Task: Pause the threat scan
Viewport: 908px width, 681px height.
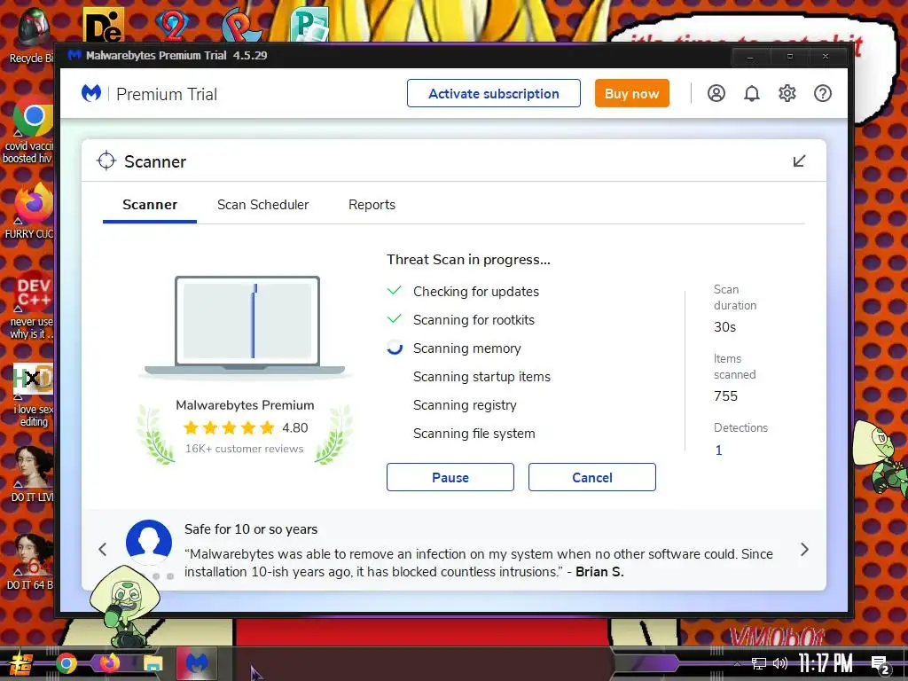Action: (450, 477)
